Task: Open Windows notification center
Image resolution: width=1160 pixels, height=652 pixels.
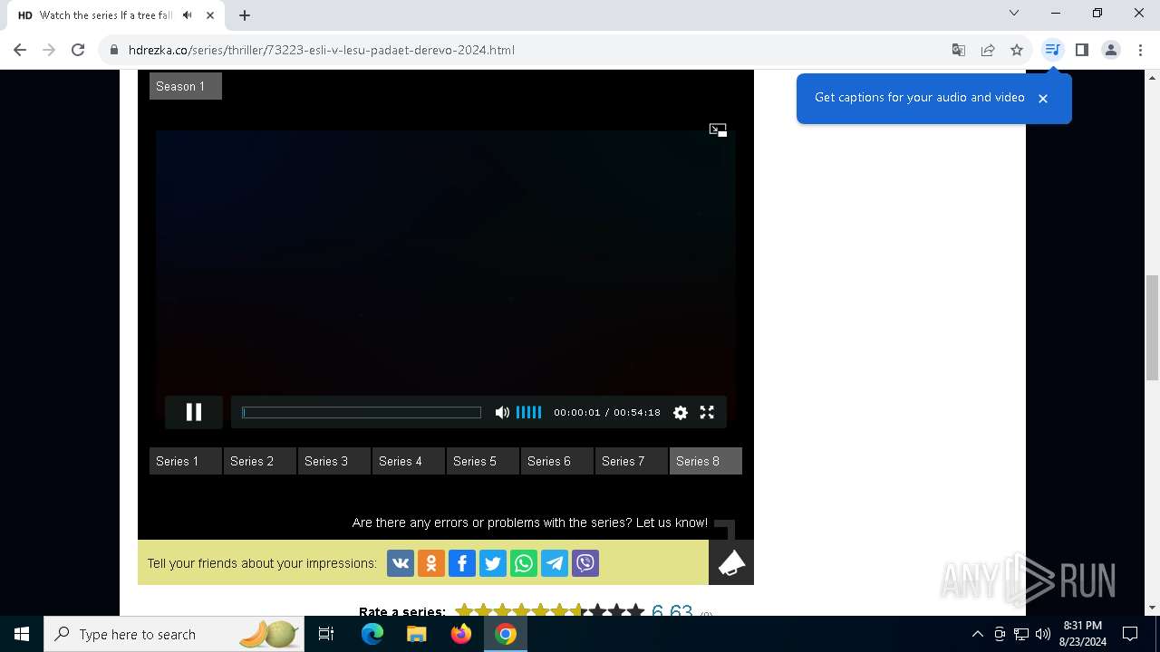Action: pyautogui.click(x=1130, y=634)
